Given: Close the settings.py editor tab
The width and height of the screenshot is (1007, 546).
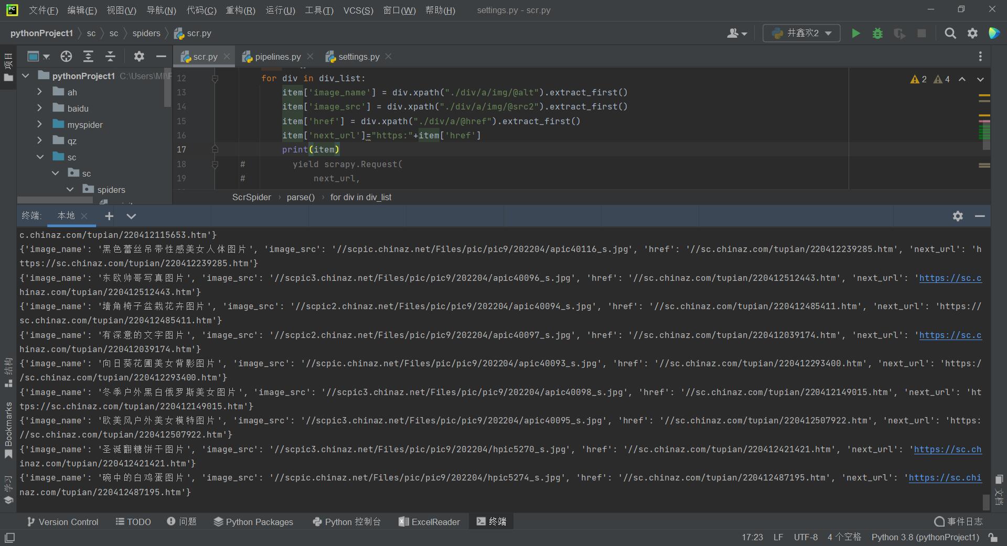Looking at the screenshot, I should tap(388, 57).
